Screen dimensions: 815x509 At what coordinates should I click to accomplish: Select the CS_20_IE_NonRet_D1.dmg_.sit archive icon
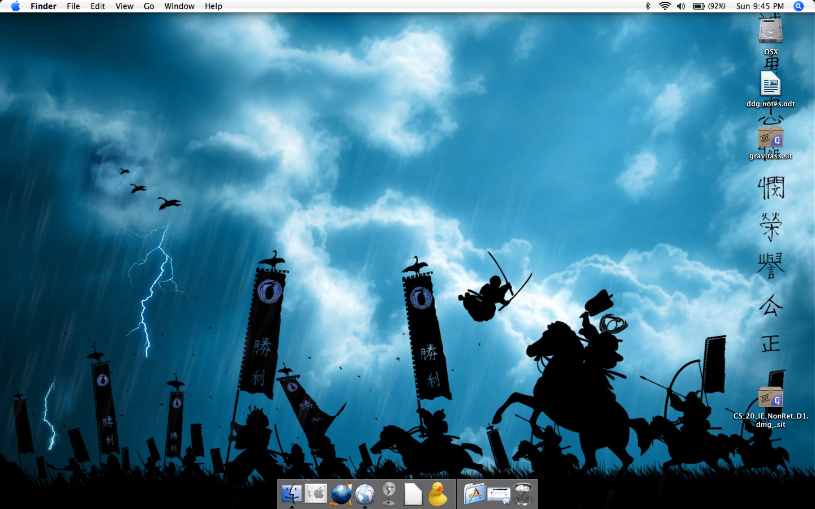pos(771,397)
